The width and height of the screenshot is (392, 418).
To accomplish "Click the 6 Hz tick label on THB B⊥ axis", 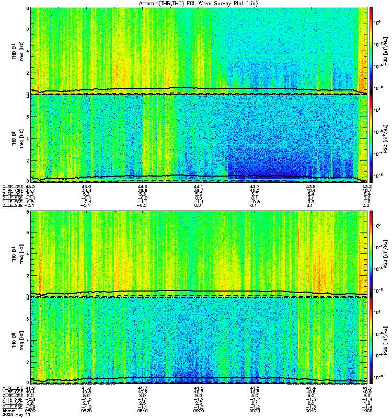I will tap(28, 29).
